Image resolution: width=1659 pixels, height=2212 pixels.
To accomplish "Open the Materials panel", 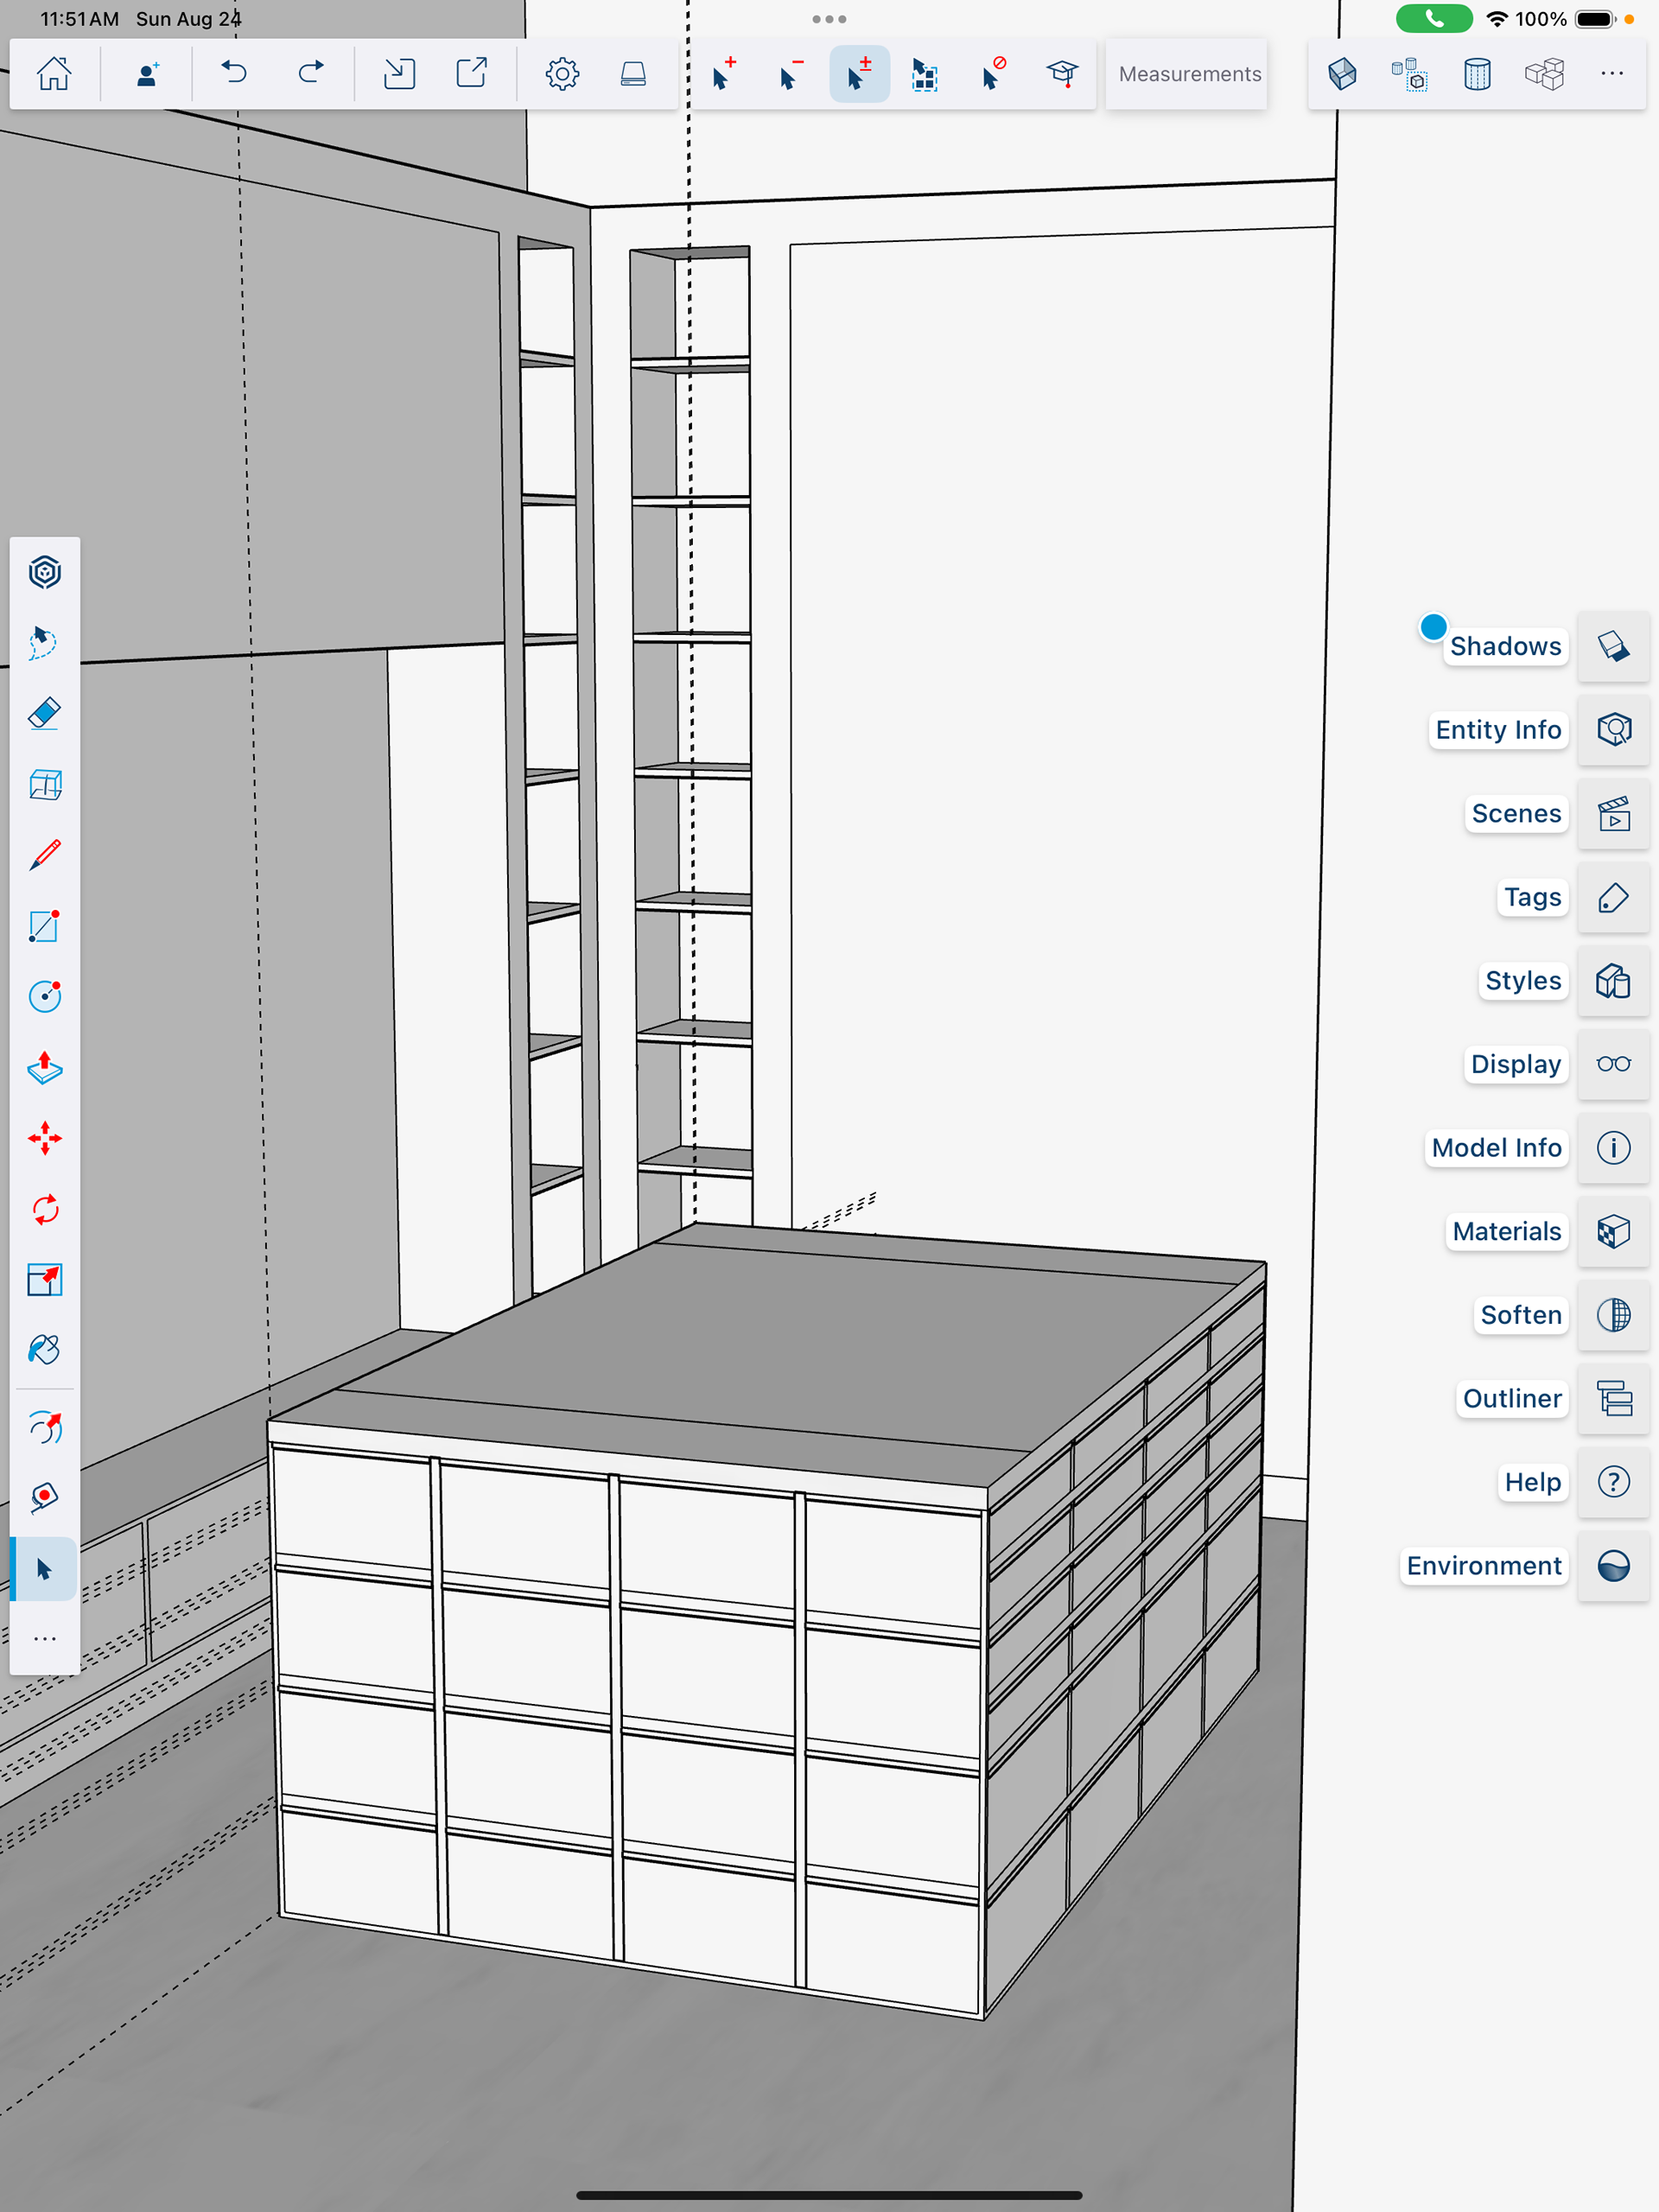I will [1613, 1231].
